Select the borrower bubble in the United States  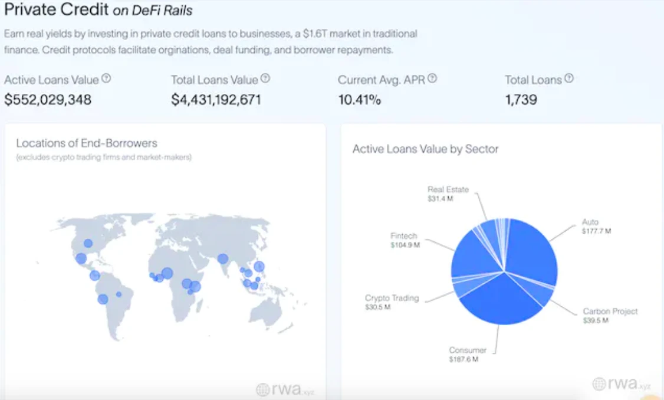(x=88, y=243)
